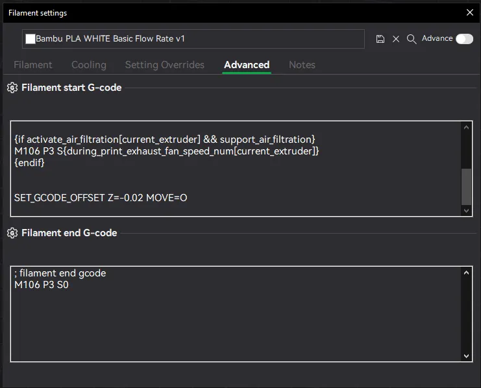The image size is (481, 388).
Task: Click the SET_GCODE_OFFSET Z=-0.02 line
Action: pyautogui.click(x=101, y=198)
